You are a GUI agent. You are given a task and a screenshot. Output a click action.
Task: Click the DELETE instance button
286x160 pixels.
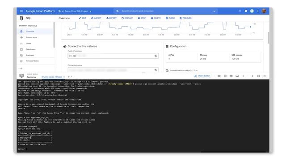click(156, 18)
